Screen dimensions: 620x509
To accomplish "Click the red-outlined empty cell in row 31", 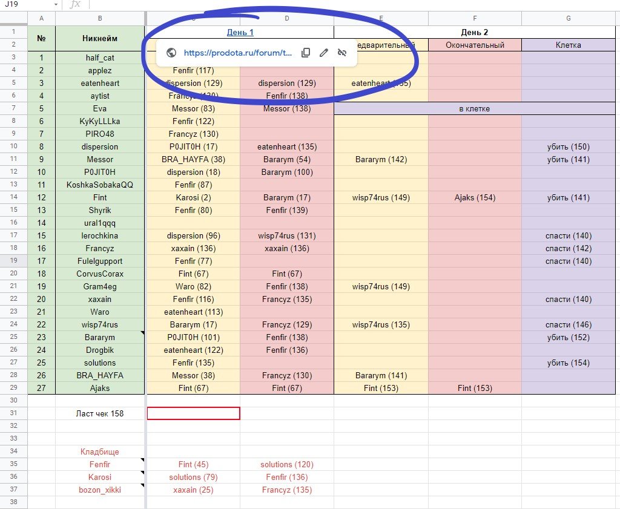I will pyautogui.click(x=193, y=413).
